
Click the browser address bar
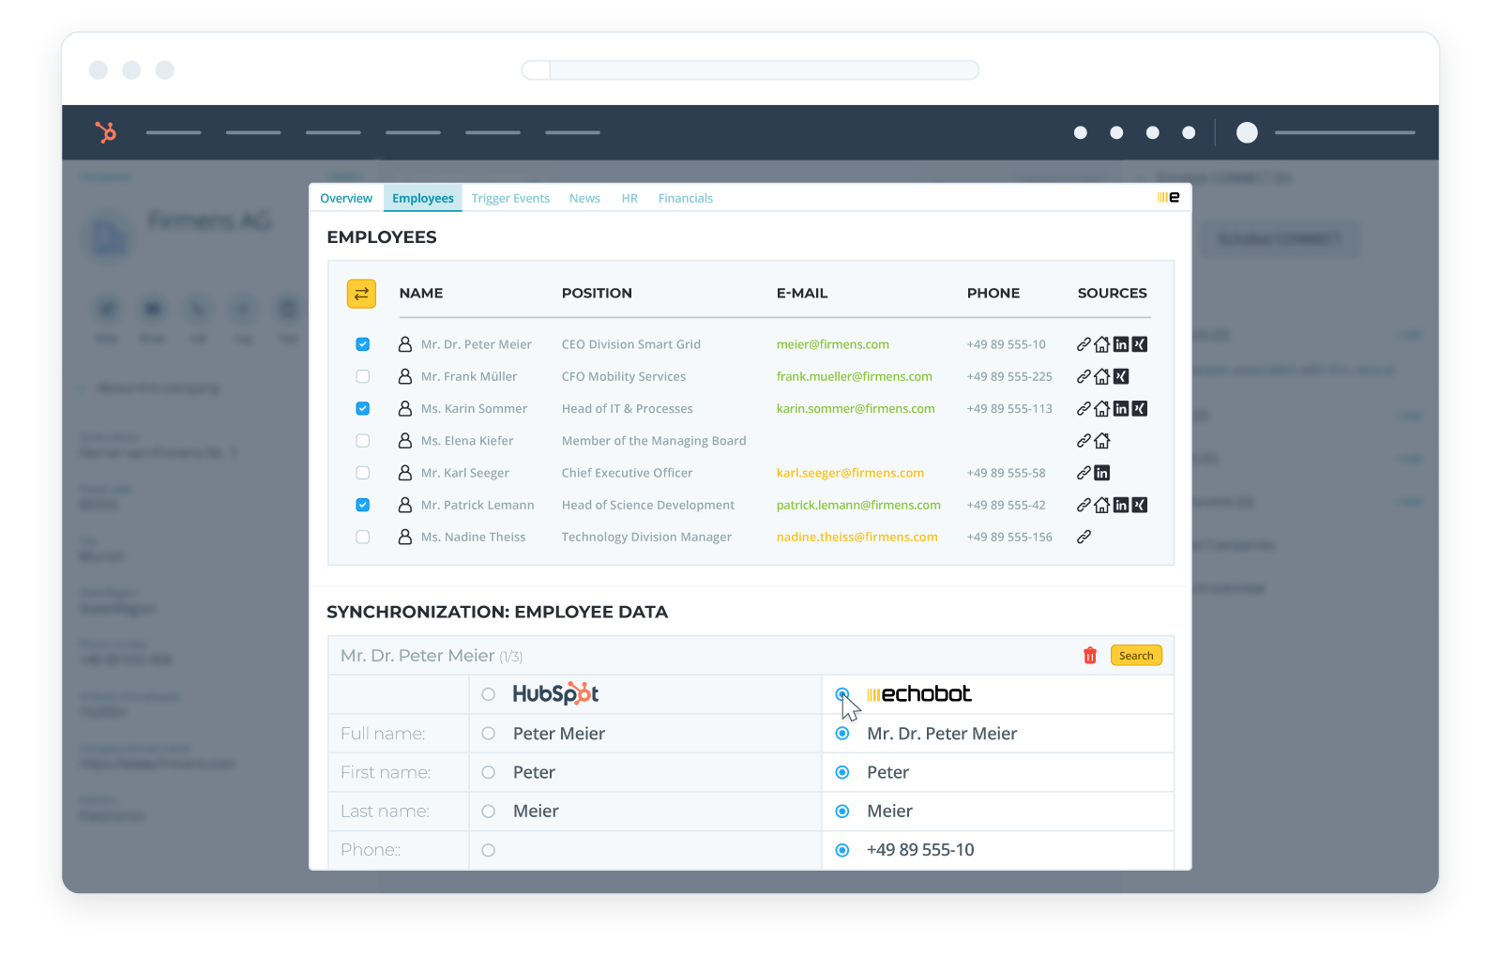click(x=750, y=70)
